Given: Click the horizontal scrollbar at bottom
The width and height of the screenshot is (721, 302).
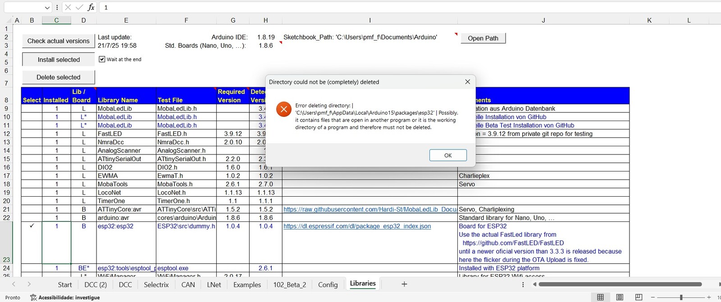Looking at the screenshot, I should click(x=620, y=284).
